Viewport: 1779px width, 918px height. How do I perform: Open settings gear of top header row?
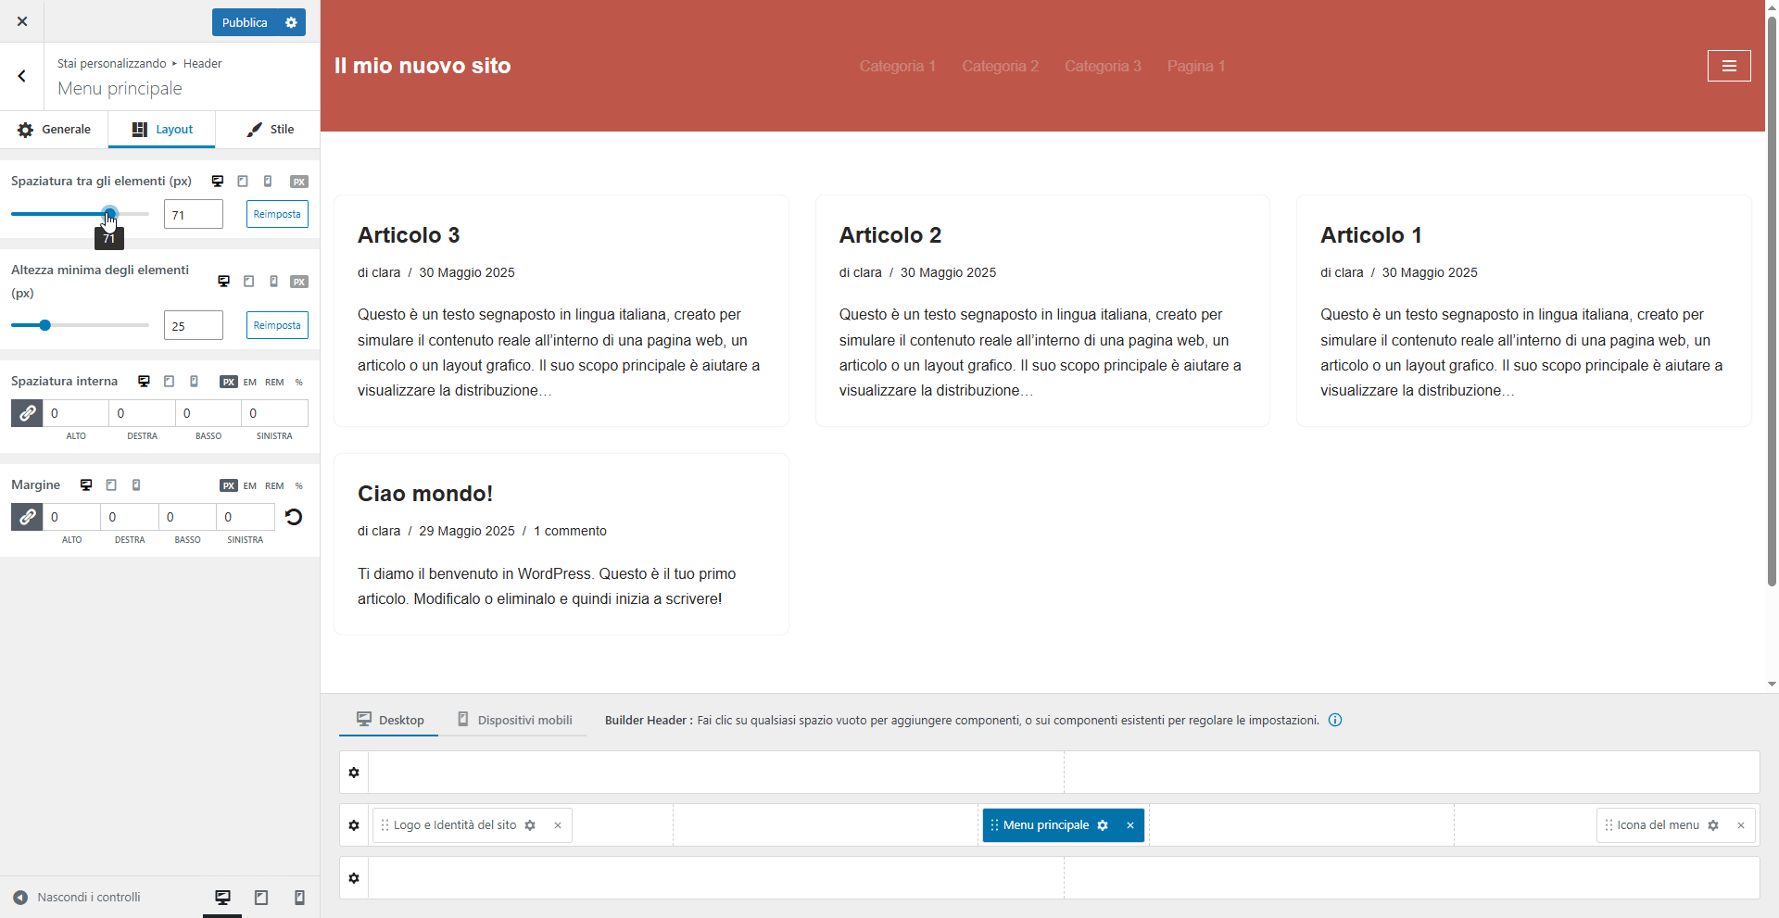coord(354,773)
